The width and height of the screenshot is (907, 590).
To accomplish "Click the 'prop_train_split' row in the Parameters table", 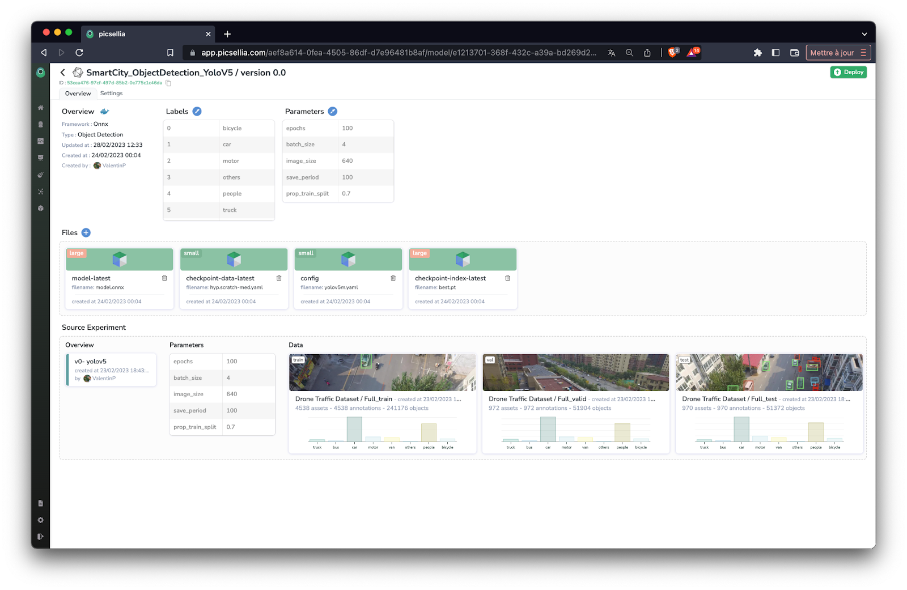I will [338, 194].
